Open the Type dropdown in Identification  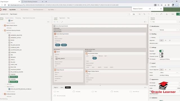[x=169, y=30]
